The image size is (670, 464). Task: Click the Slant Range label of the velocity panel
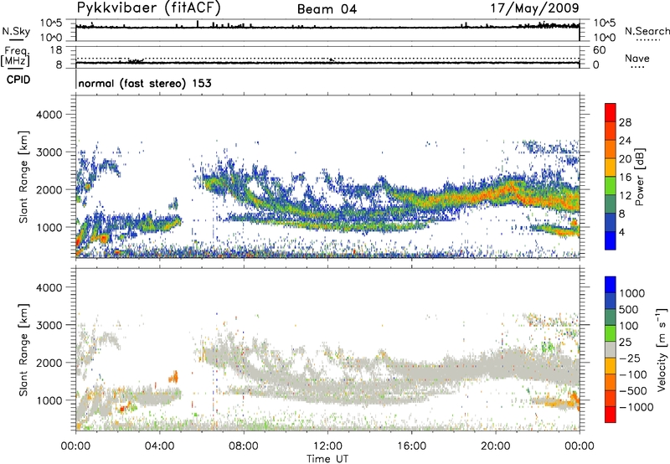point(23,350)
